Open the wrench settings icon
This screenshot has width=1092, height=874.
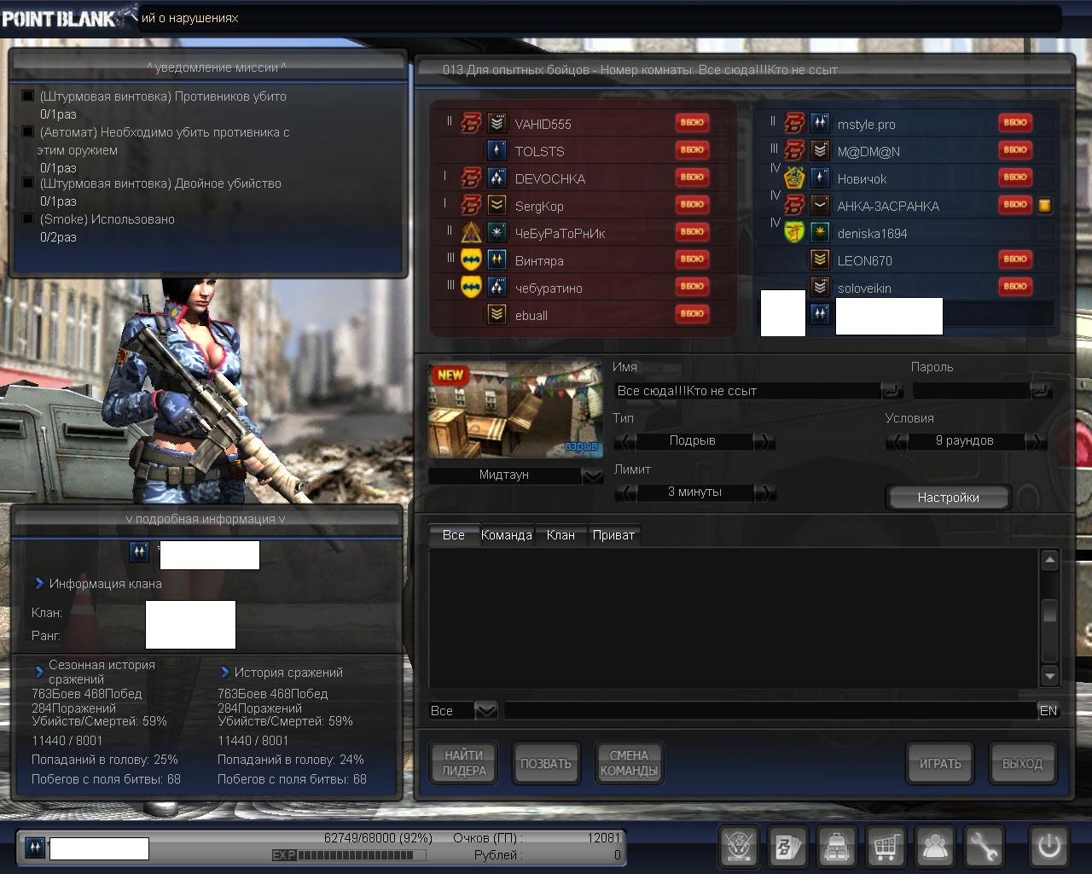coord(984,847)
